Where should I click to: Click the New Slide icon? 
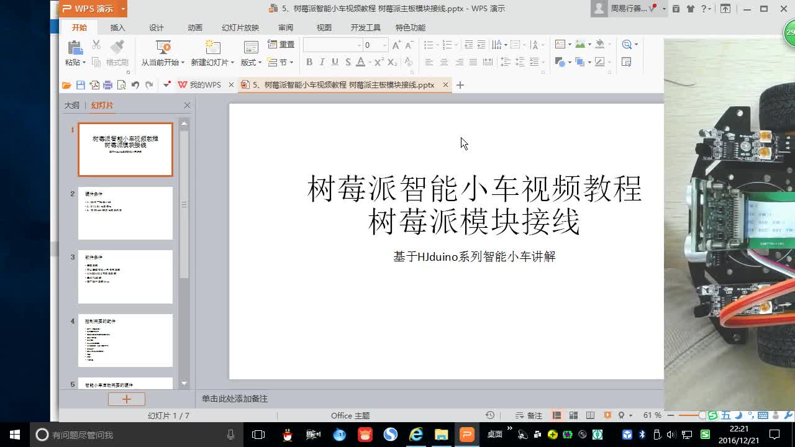click(212, 47)
